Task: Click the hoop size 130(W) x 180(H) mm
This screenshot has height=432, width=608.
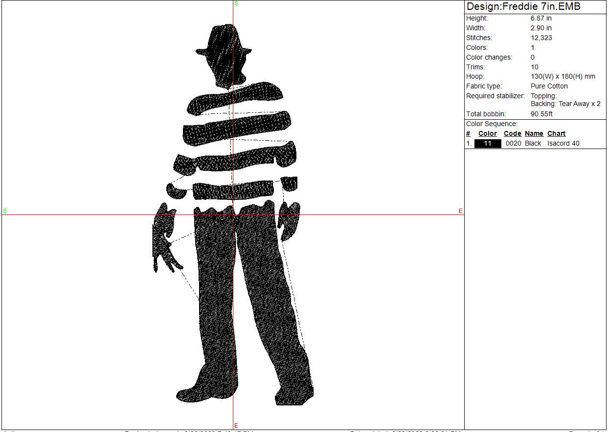Action: [x=563, y=76]
